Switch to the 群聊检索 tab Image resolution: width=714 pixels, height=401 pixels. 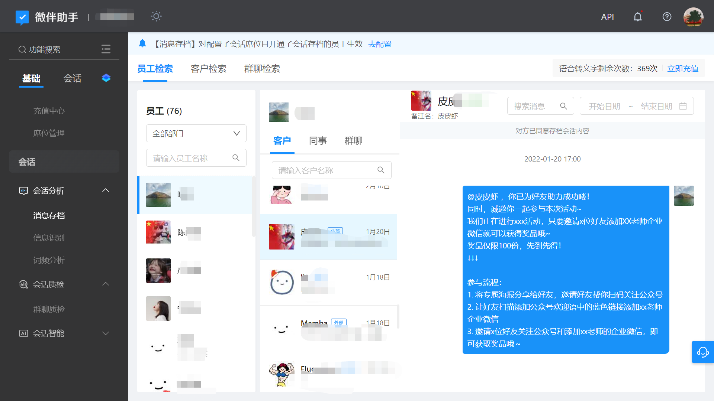click(x=262, y=69)
